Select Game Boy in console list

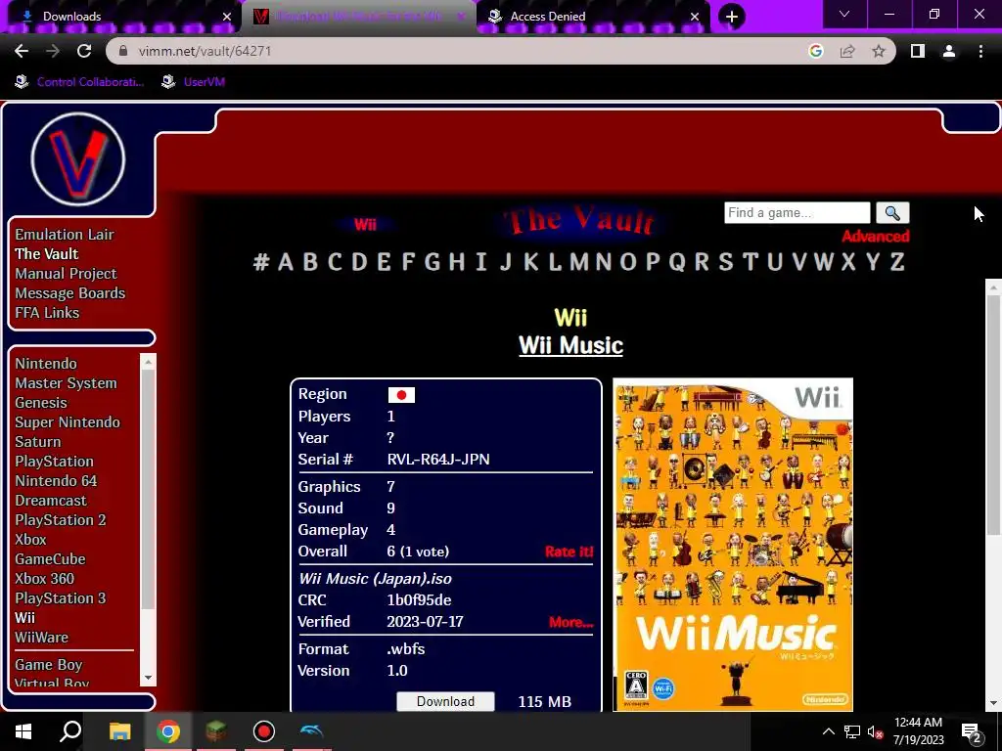click(49, 665)
